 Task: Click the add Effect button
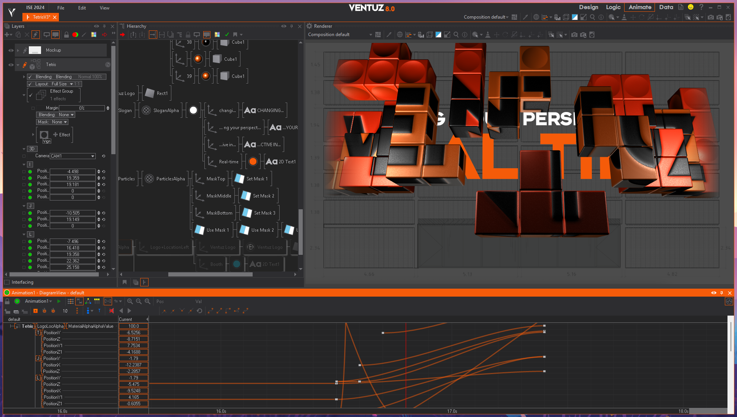[62, 134]
